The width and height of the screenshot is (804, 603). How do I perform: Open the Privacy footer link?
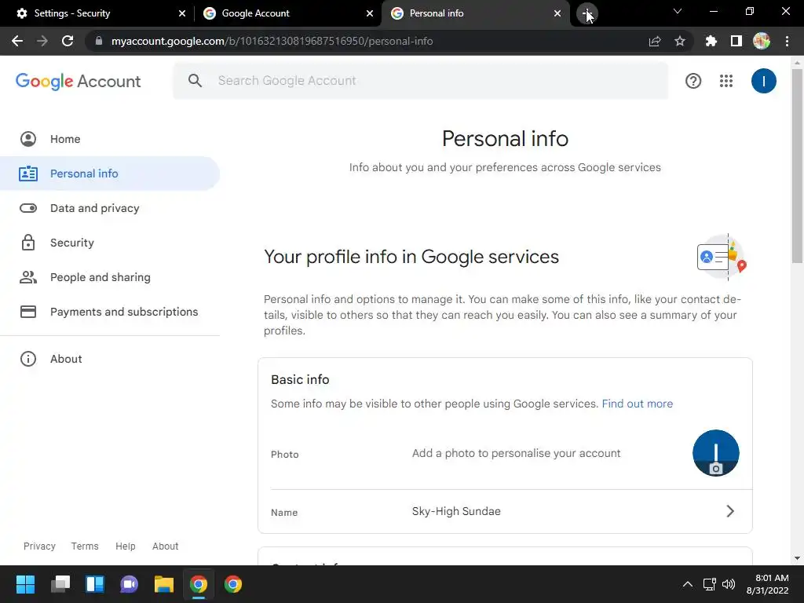coord(39,546)
